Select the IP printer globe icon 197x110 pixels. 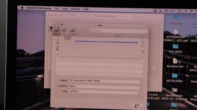tap(64, 31)
